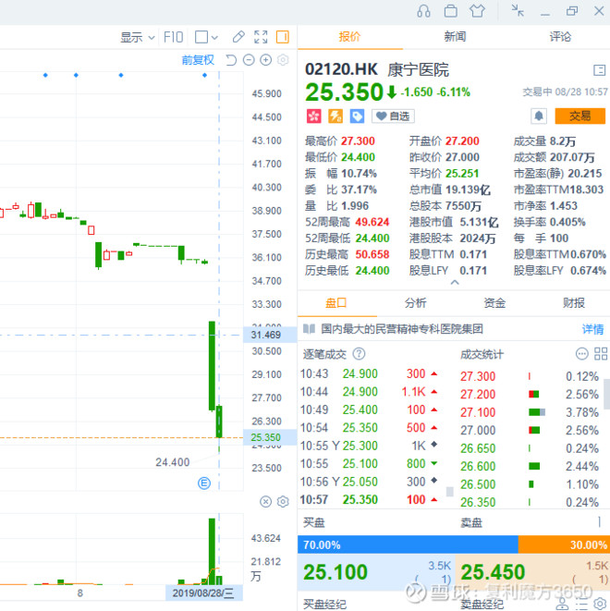Collapse quote details with up chevron

(x=455, y=283)
